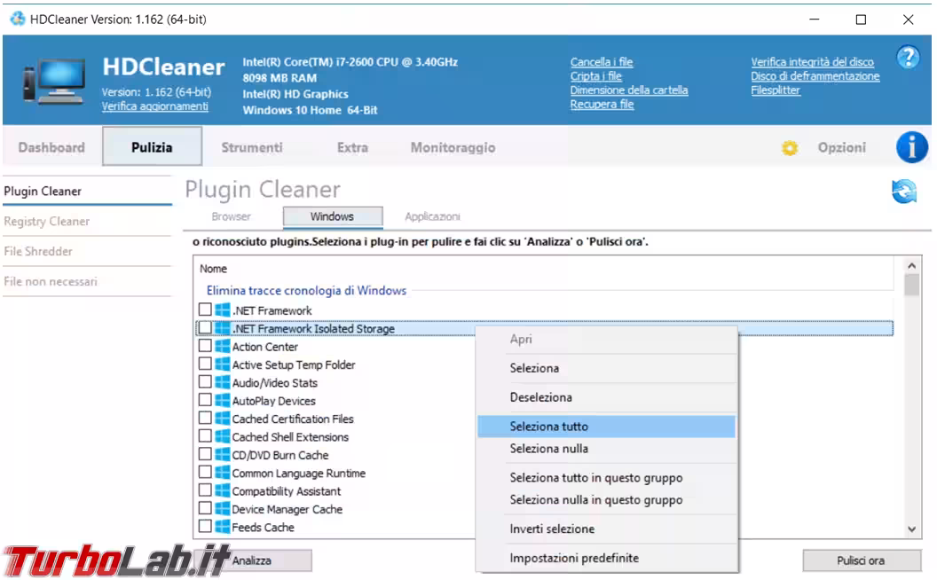Click the Windows icon beside Feeds Cache
Viewport: 937px width, 580px height.
222,527
